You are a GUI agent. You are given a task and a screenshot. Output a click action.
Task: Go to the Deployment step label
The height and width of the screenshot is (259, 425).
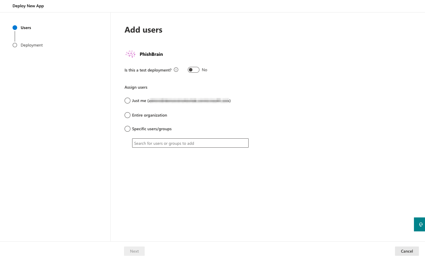pyautogui.click(x=32, y=45)
